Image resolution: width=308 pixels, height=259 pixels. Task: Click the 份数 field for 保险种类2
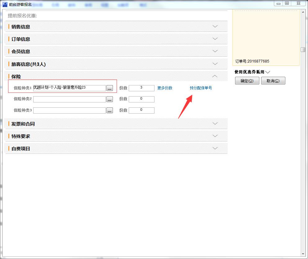coord(141,99)
